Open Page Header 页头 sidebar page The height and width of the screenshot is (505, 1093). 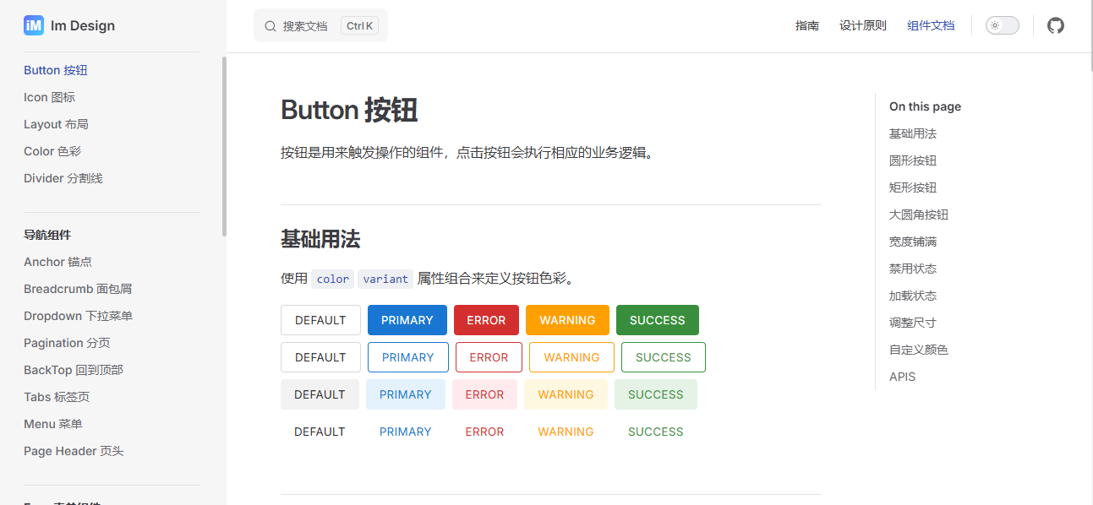pos(74,451)
